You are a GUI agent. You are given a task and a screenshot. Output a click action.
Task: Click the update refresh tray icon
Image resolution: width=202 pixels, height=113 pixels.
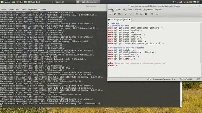174,2
